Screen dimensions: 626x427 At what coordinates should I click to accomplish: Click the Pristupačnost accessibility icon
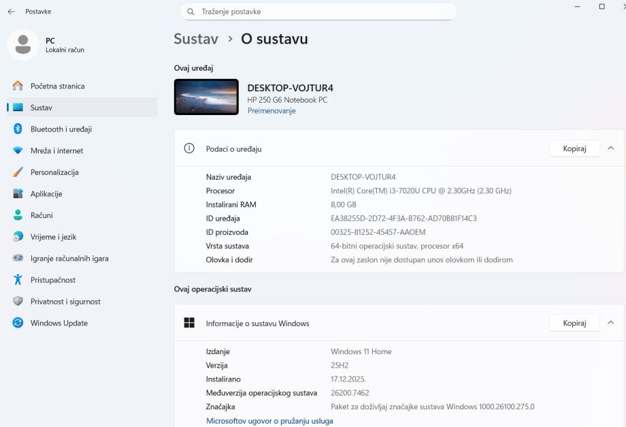pyautogui.click(x=18, y=280)
